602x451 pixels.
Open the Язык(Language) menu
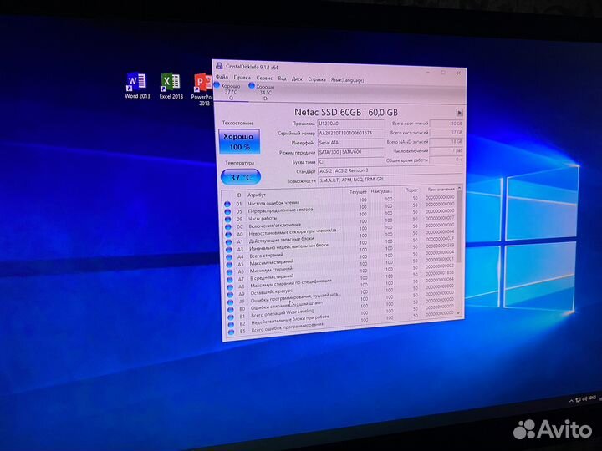click(x=348, y=80)
